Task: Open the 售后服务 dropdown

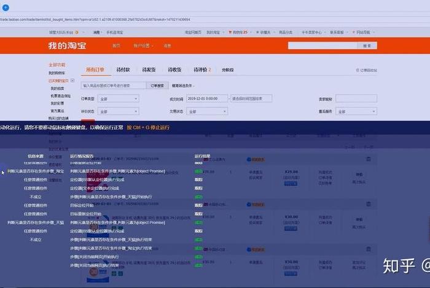Action: coord(356,112)
